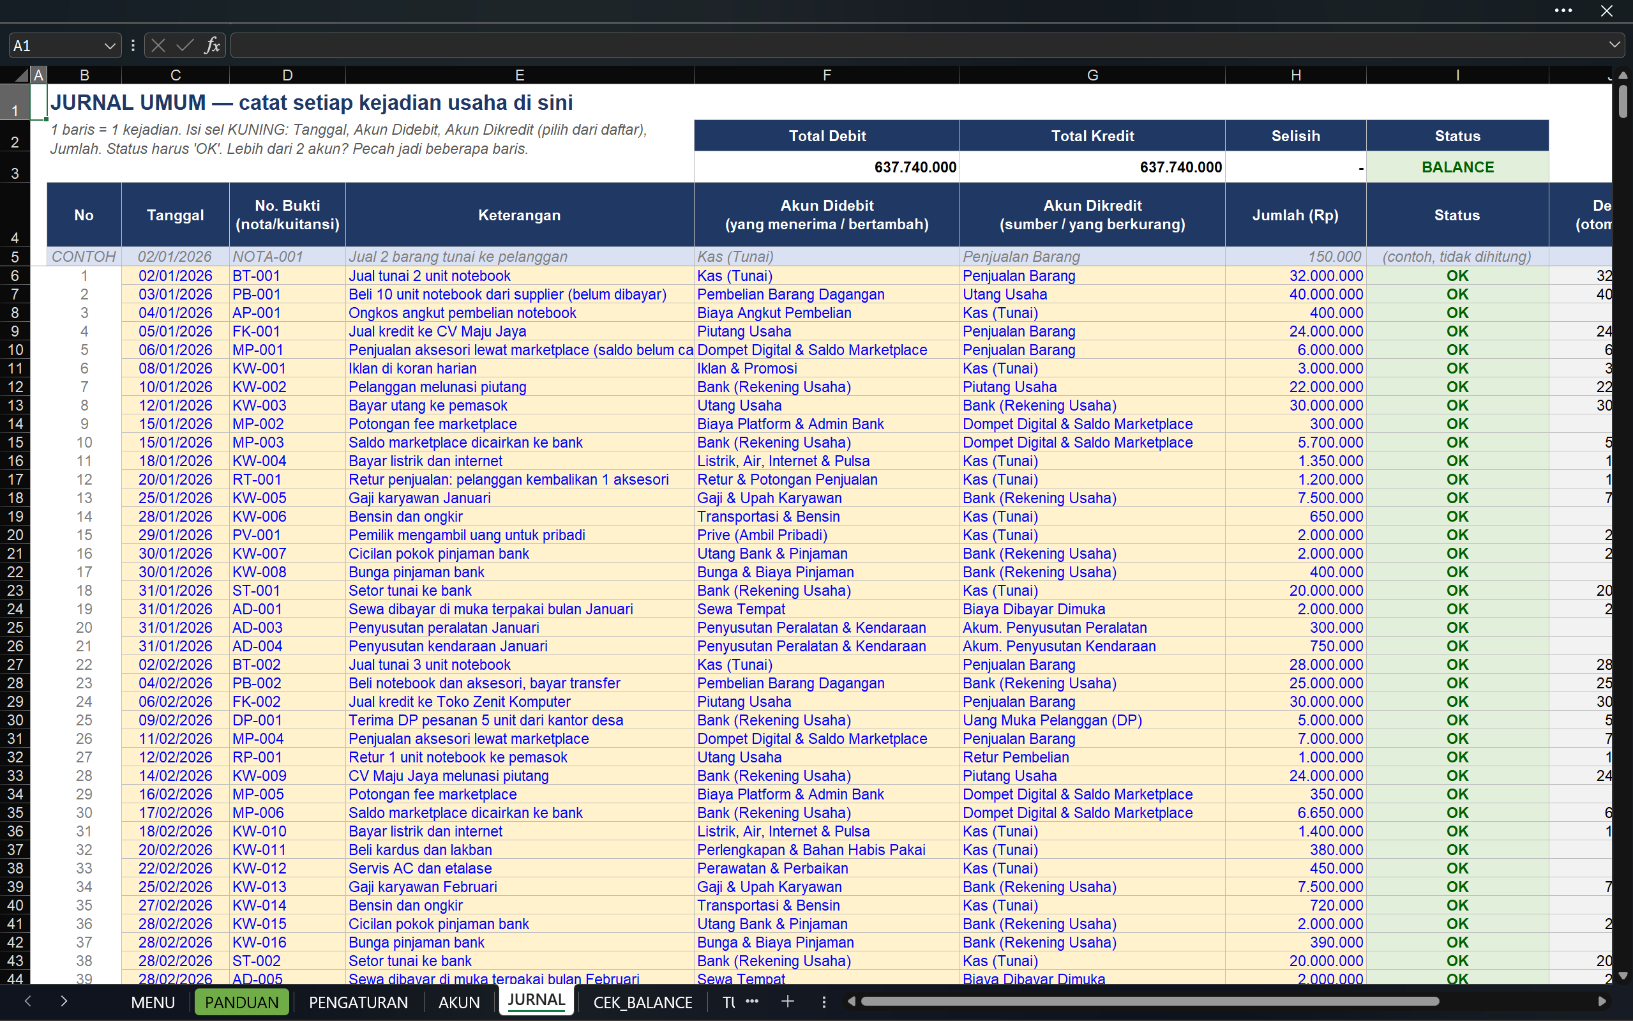
Task: Click the formula bar checkmark icon
Action: [185, 45]
